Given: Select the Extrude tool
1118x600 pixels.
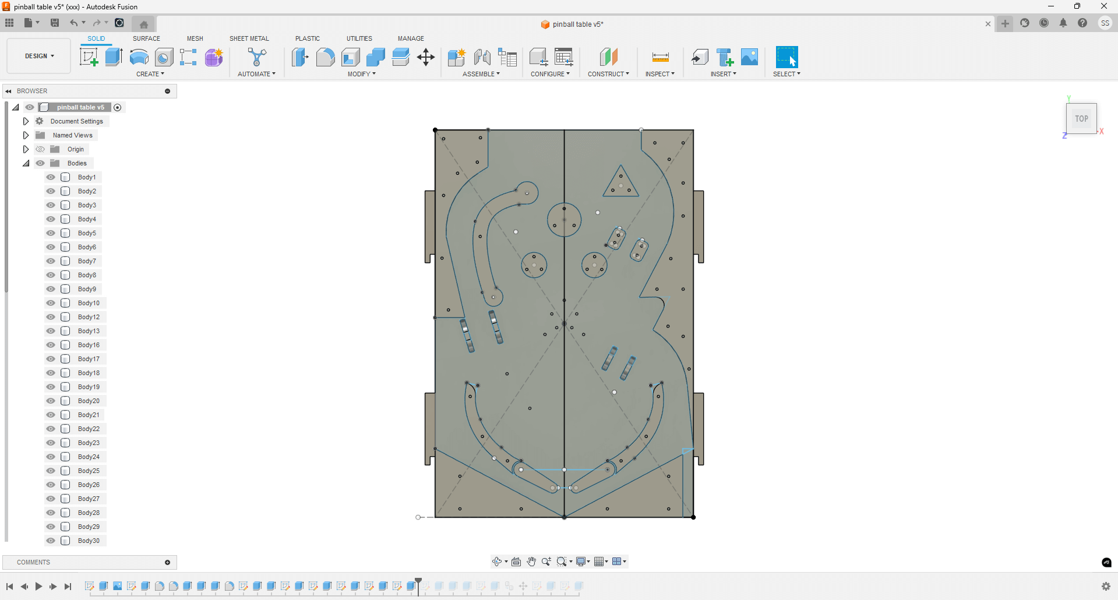Looking at the screenshot, I should (114, 57).
